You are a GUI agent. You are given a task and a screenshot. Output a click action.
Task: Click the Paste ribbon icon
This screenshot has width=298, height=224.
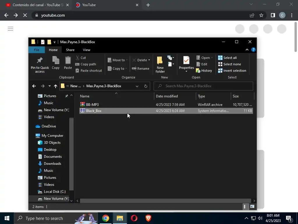click(68, 61)
